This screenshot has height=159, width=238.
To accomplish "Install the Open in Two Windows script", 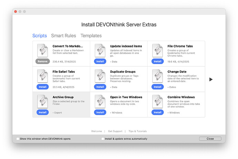I will [100, 112].
